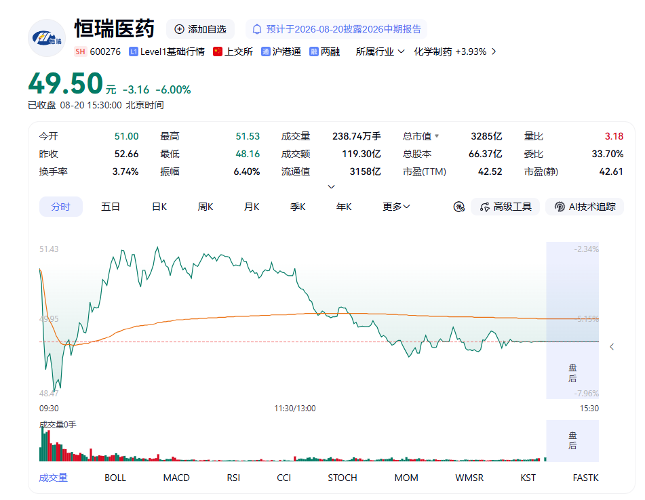Click the 上交所 flag icon
645x500 pixels.
[218, 51]
